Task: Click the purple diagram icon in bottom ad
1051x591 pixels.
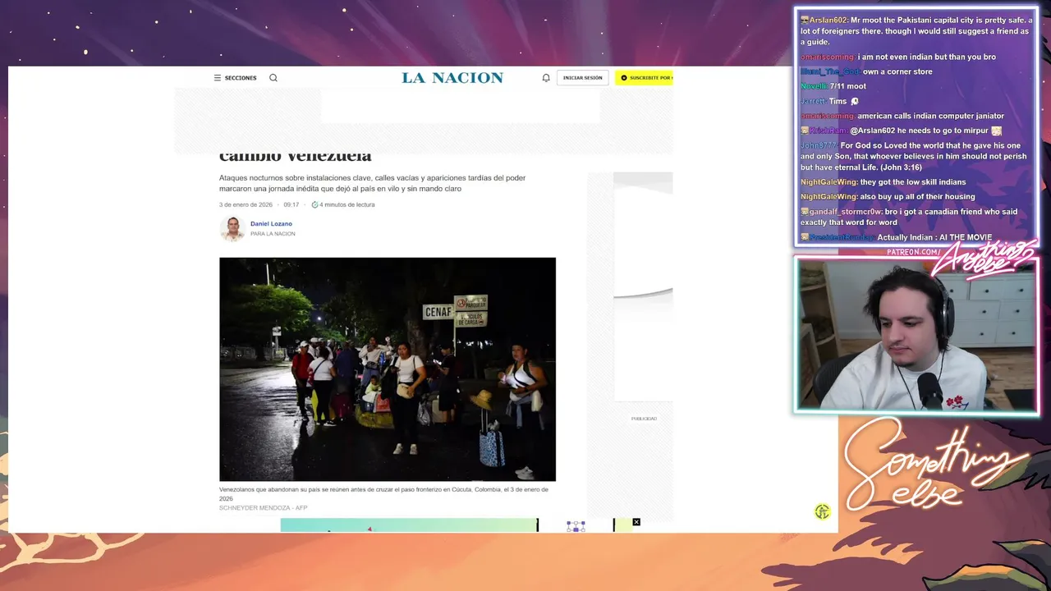Action: [576, 525]
